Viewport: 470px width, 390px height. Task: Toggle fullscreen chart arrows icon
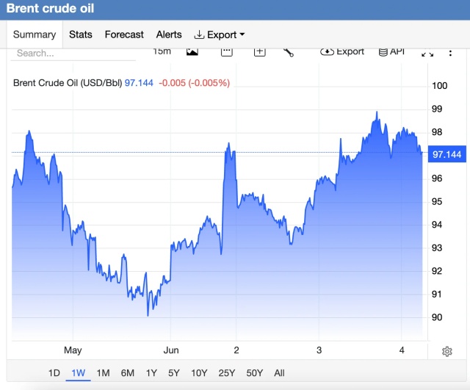point(427,53)
